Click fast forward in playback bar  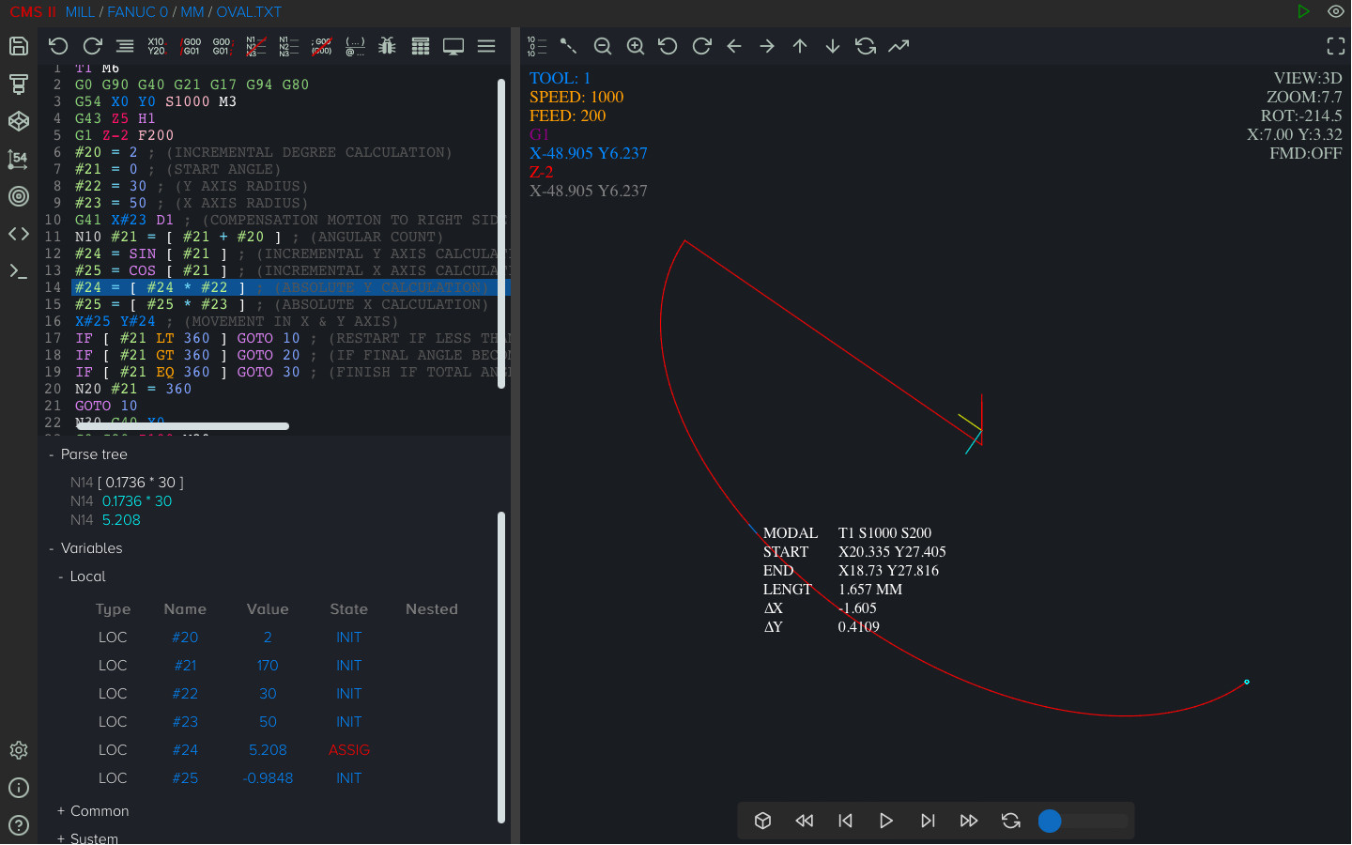[x=969, y=821]
